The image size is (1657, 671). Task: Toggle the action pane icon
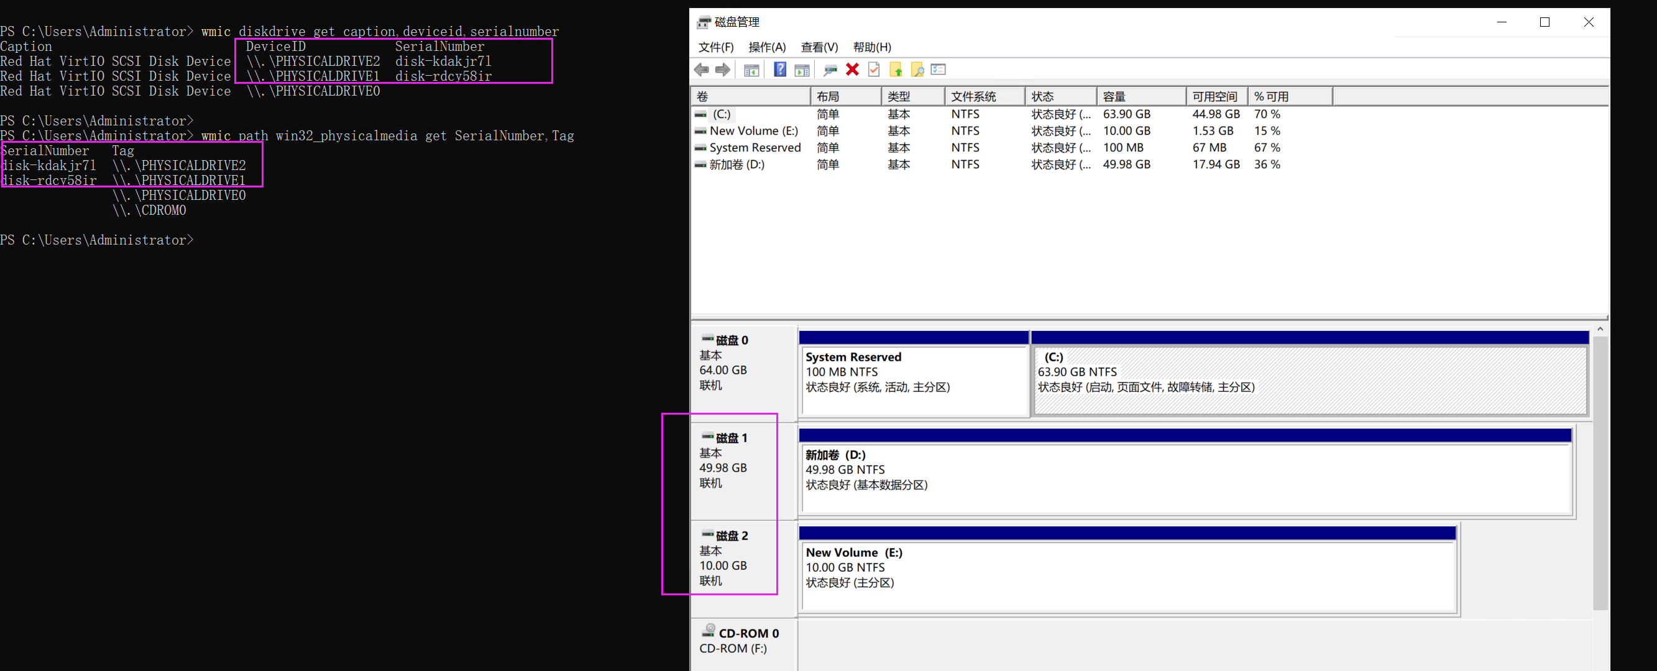[x=802, y=70]
